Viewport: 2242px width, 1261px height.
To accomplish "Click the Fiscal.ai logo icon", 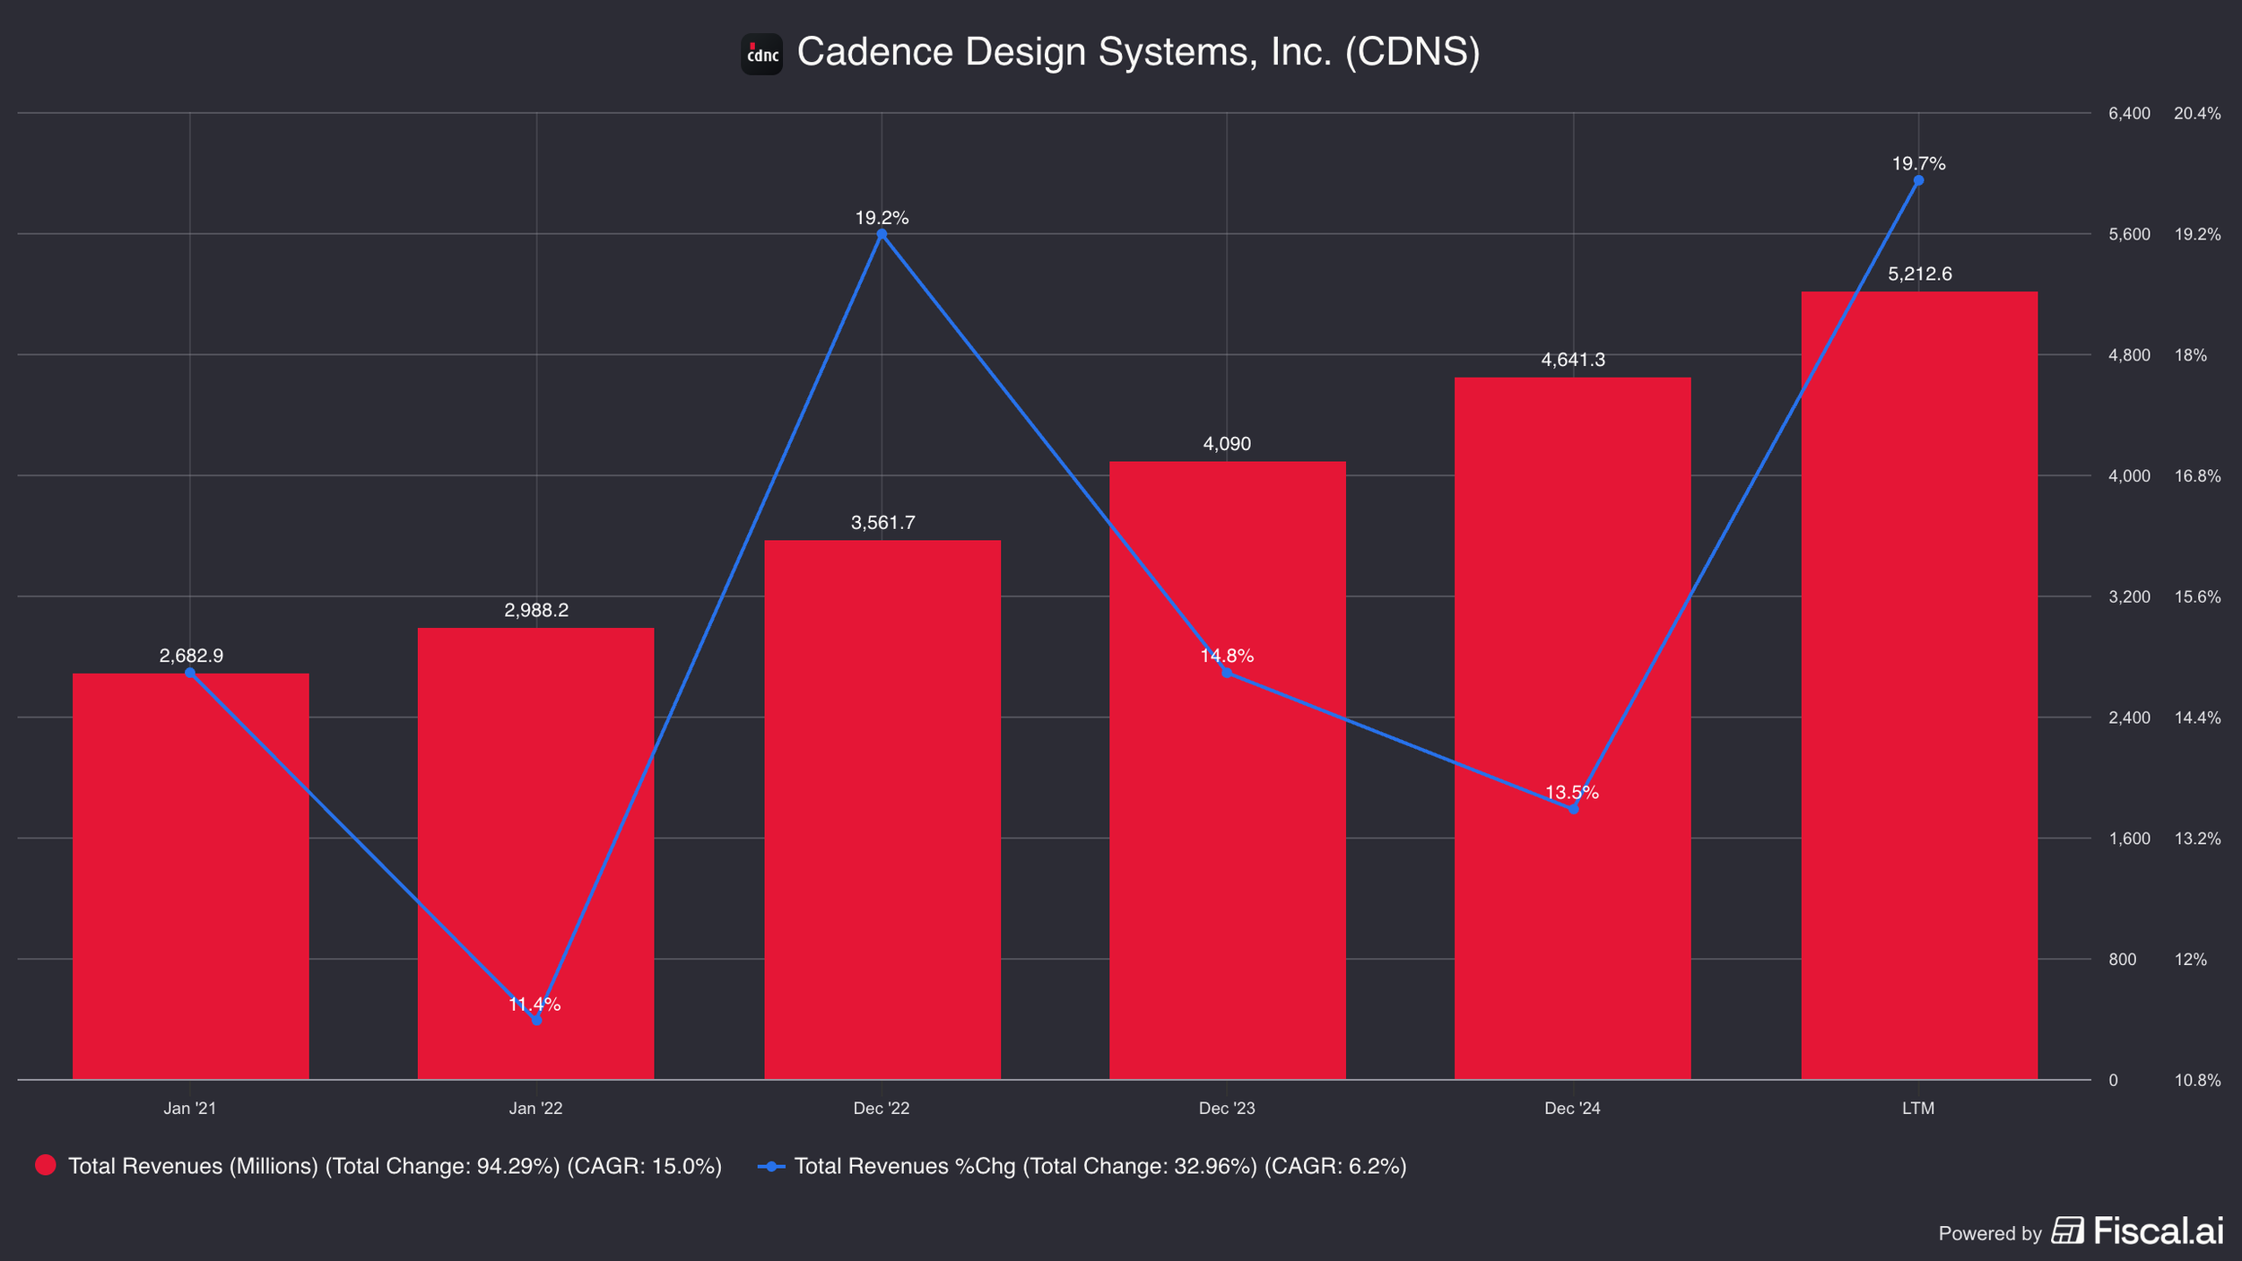I will [2068, 1231].
